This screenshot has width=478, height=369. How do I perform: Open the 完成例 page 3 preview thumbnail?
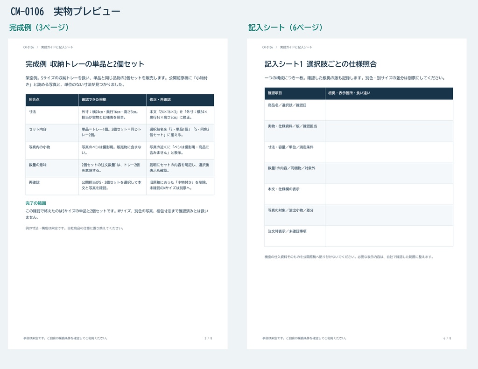pyautogui.click(x=118, y=194)
